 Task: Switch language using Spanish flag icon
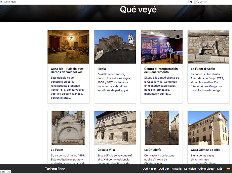(x=229, y=169)
